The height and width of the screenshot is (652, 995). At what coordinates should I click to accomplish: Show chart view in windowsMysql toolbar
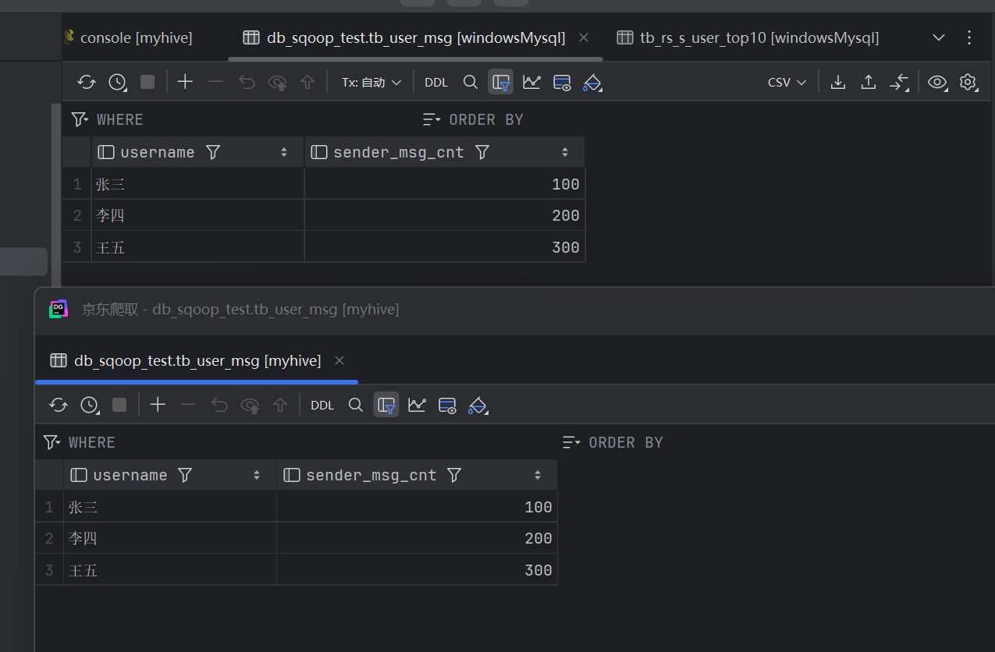tap(531, 82)
